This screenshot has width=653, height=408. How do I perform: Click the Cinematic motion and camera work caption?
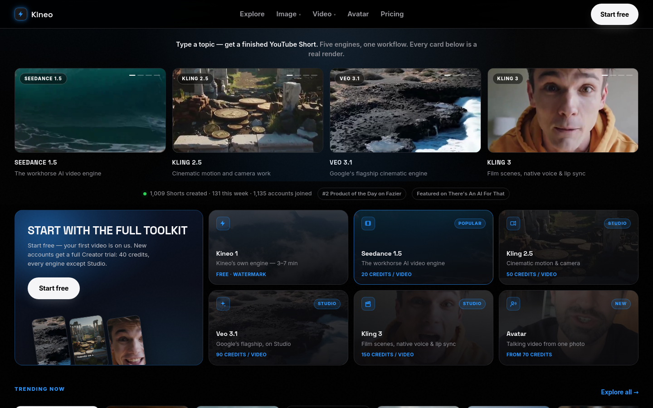221,174
